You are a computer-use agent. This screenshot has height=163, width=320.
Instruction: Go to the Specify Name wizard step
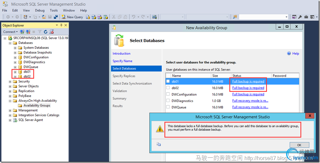pos(123,61)
